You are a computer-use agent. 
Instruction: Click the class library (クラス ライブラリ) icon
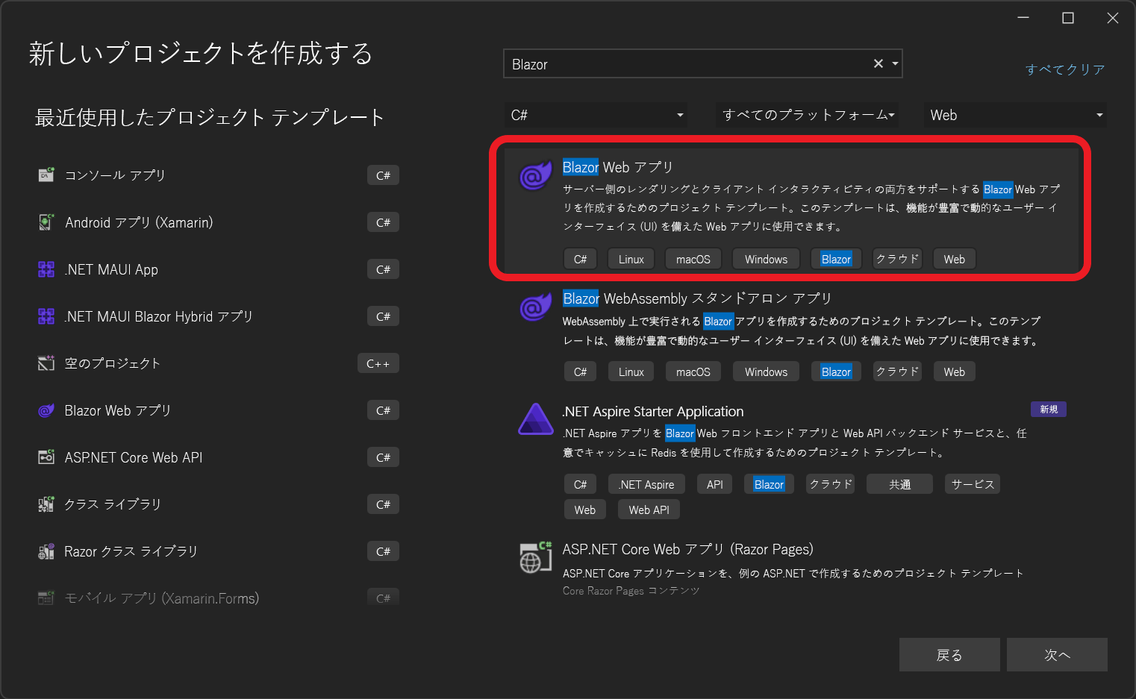46,504
